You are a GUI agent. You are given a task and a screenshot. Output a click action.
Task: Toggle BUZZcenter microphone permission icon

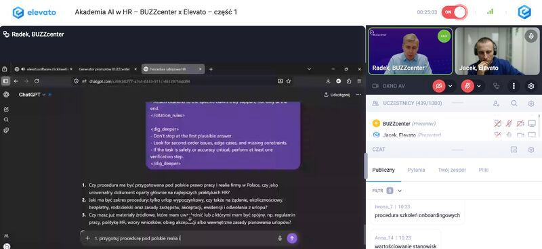tap(509, 124)
